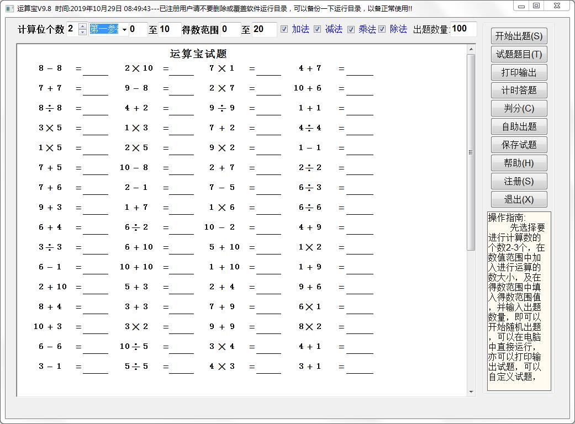Close the 运算宝 window
The image size is (575, 424).
[557, 6]
